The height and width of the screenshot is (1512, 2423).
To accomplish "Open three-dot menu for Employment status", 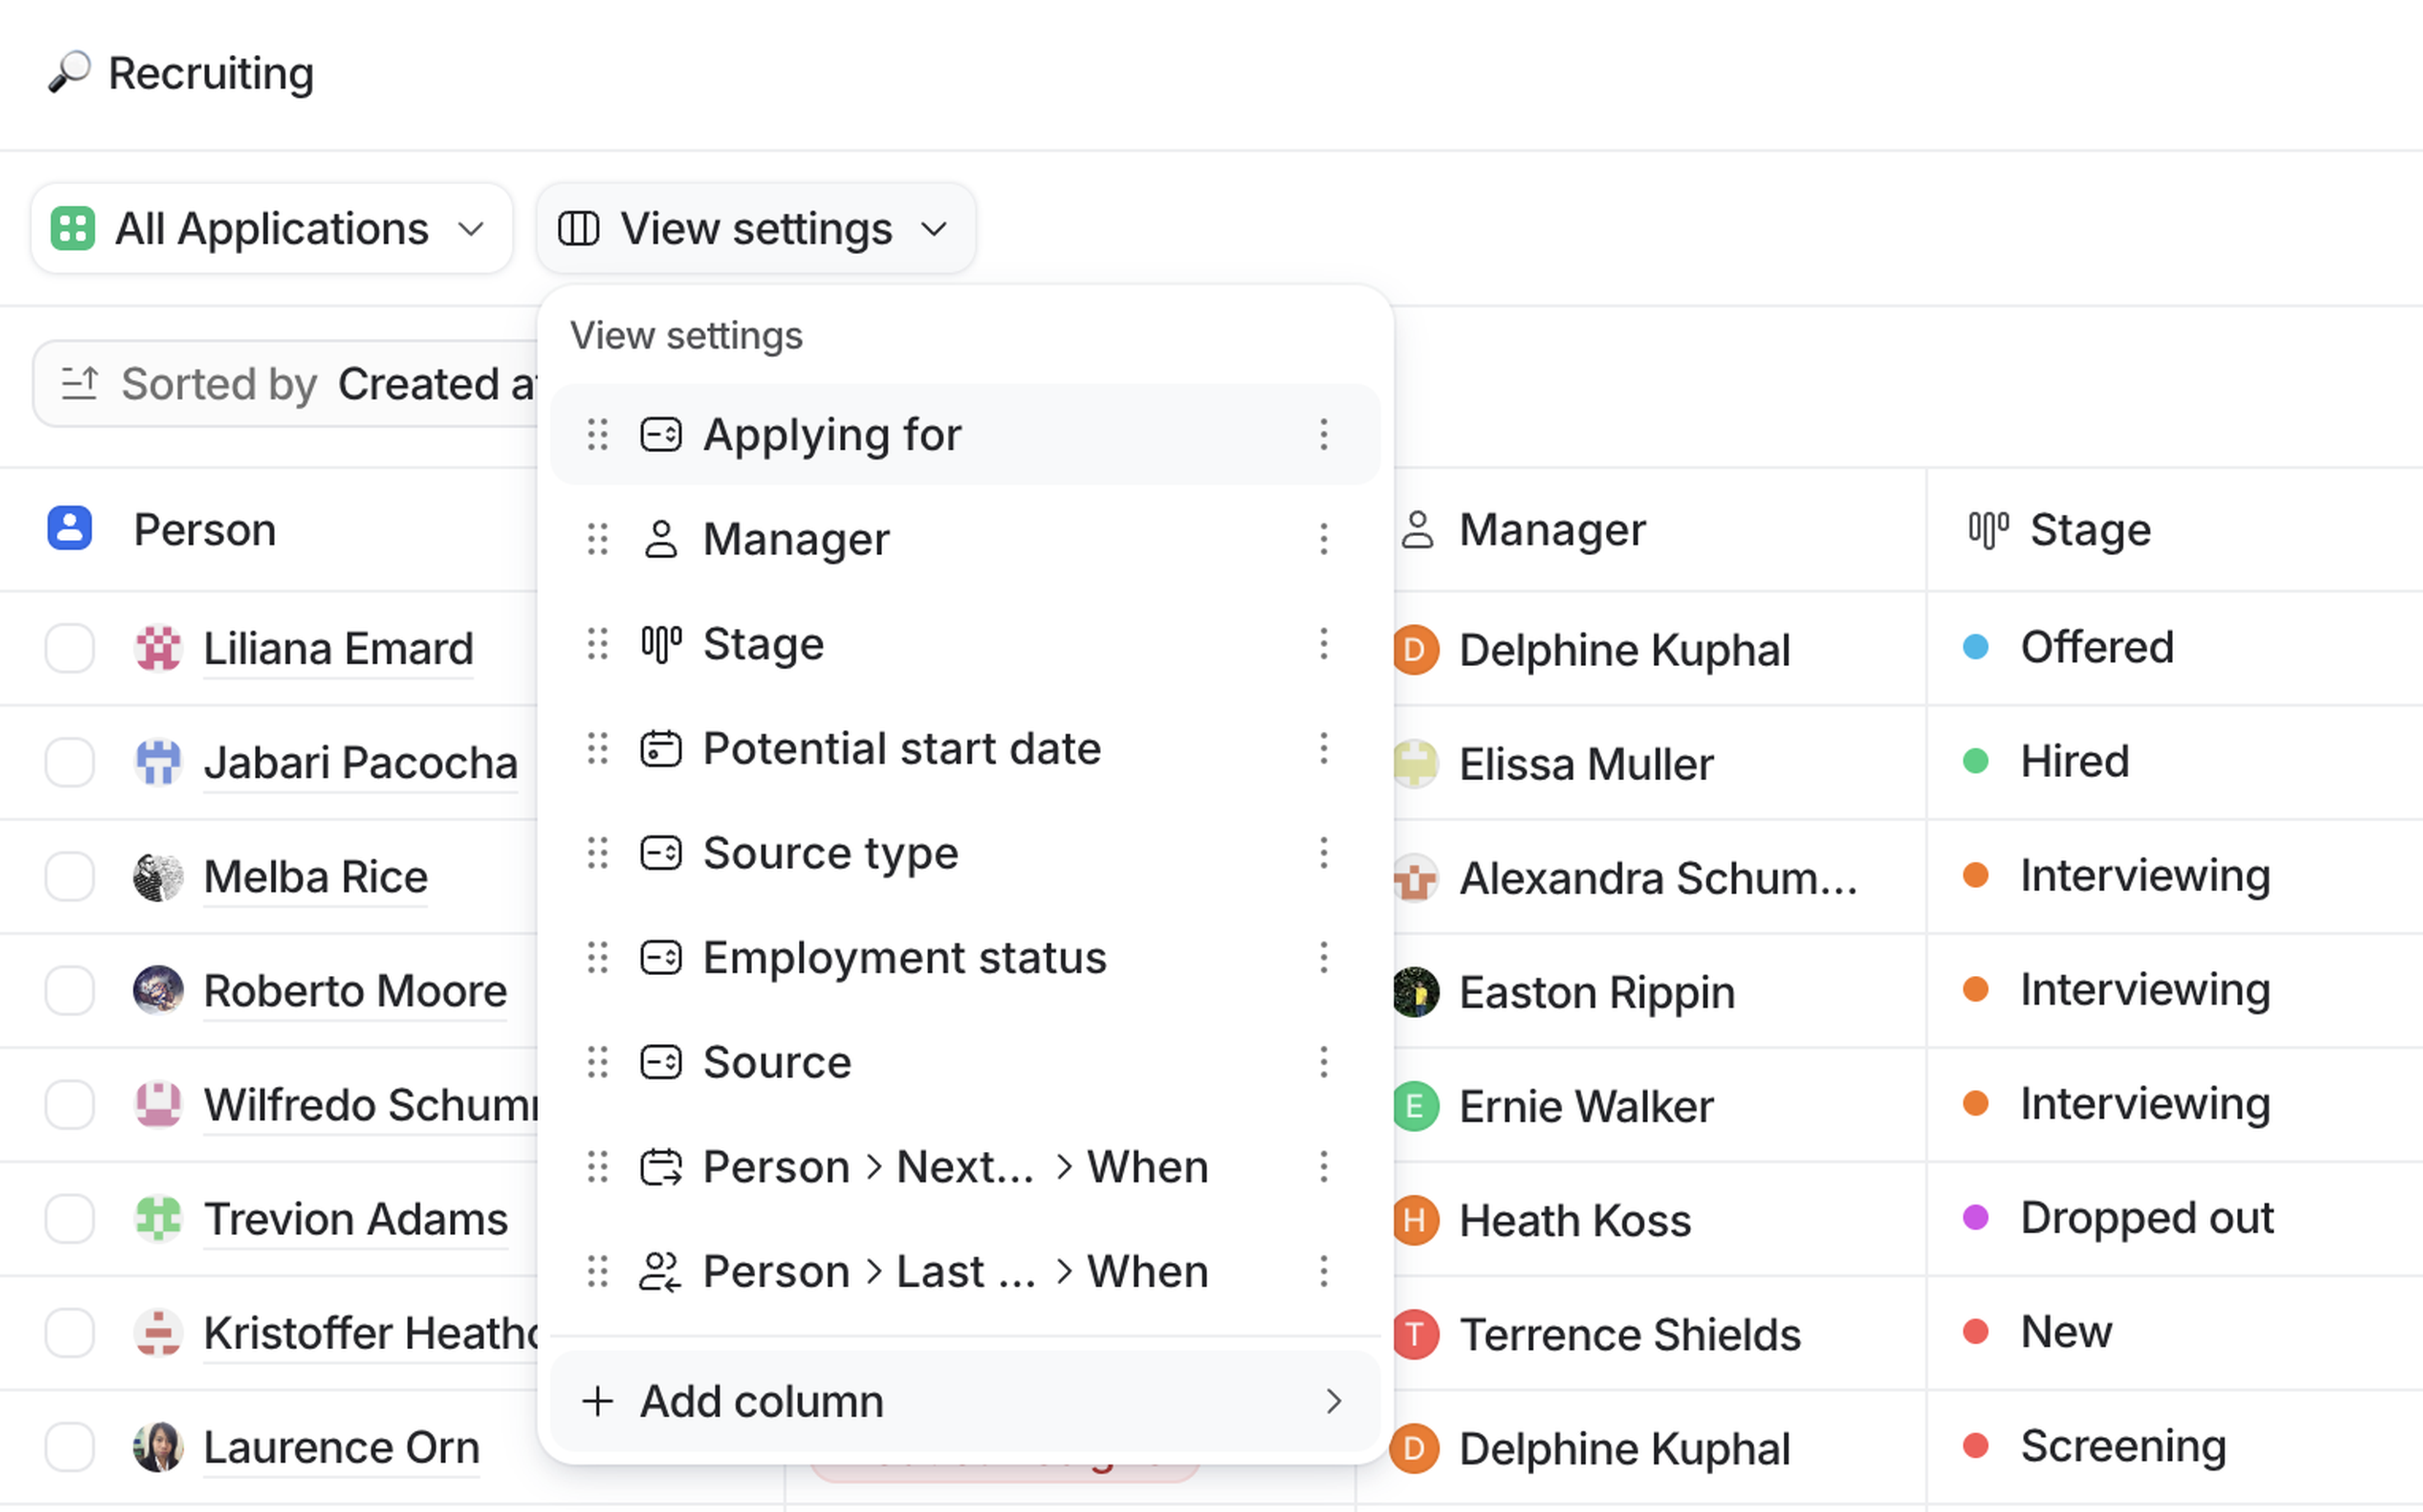I will pos(1323,958).
